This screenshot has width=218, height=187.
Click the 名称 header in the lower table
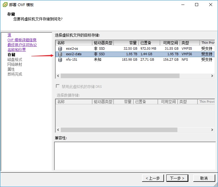[74, 102]
